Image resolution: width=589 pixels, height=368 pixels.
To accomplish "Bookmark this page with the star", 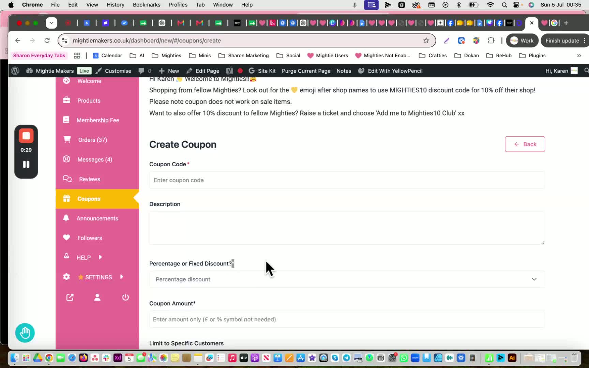I will pos(426,41).
